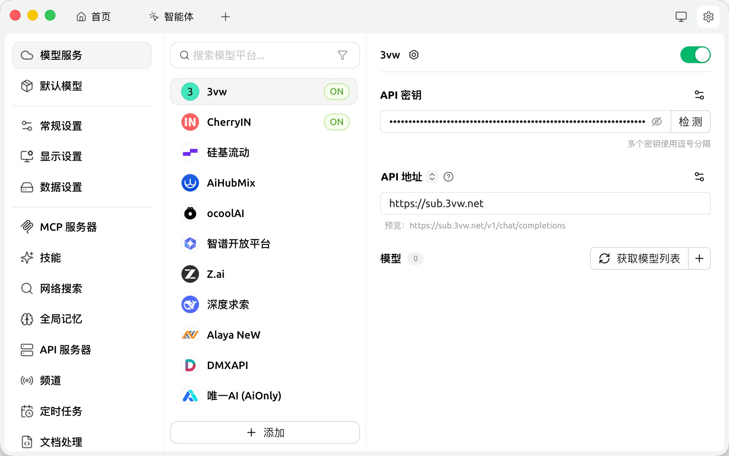Select the CherryIN provider name

[x=229, y=122]
